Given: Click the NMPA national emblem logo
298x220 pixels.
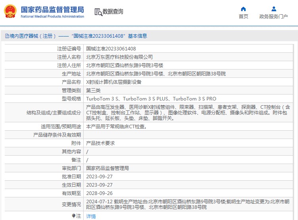Looking at the screenshot, I should (x=10, y=11).
